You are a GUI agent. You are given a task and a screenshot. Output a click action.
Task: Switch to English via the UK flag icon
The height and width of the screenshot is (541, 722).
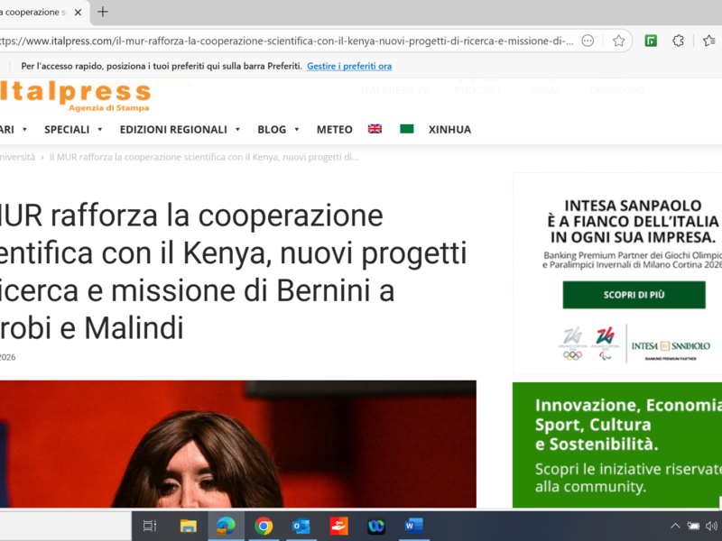point(375,129)
